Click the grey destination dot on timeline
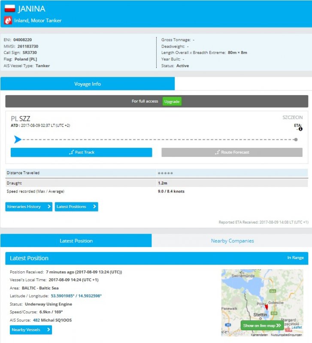Screen dimensions: 312x343 pos(296,140)
